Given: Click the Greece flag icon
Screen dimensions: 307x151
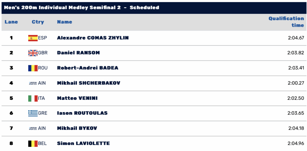Looking at the screenshot, I should [33, 113].
